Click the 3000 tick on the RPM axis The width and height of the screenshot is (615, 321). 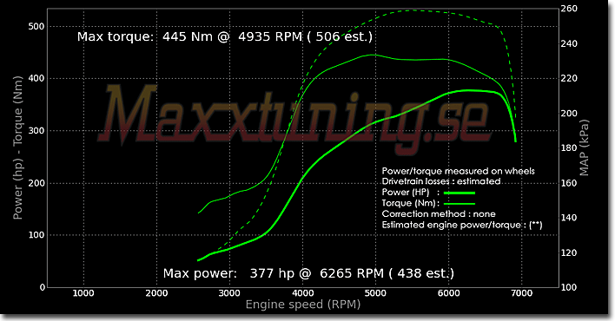point(229,293)
